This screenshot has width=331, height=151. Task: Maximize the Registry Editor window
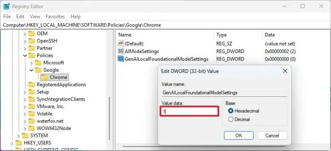(302, 6)
